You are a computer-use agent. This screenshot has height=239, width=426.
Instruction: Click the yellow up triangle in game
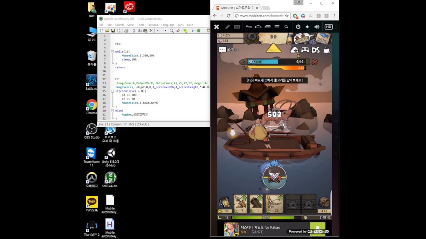pos(274,48)
